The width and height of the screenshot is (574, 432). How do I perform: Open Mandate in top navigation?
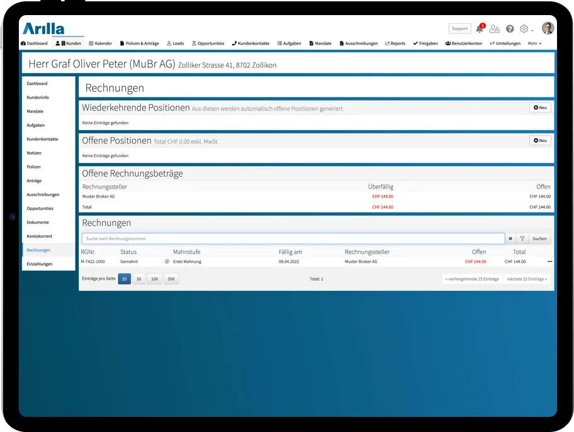[320, 43]
